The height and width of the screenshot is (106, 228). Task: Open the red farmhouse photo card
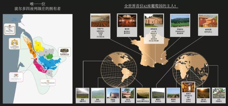[x=208, y=25]
